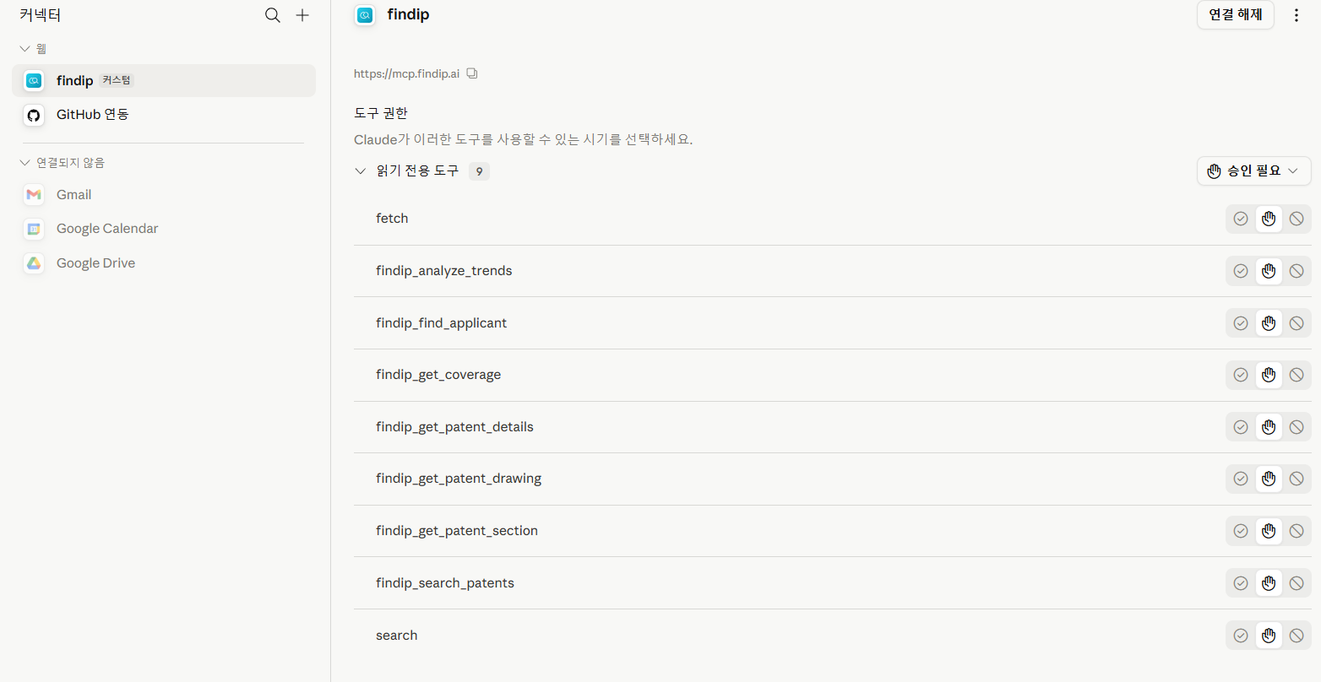Require approval for the search tool
The image size is (1321, 682).
tap(1269, 636)
